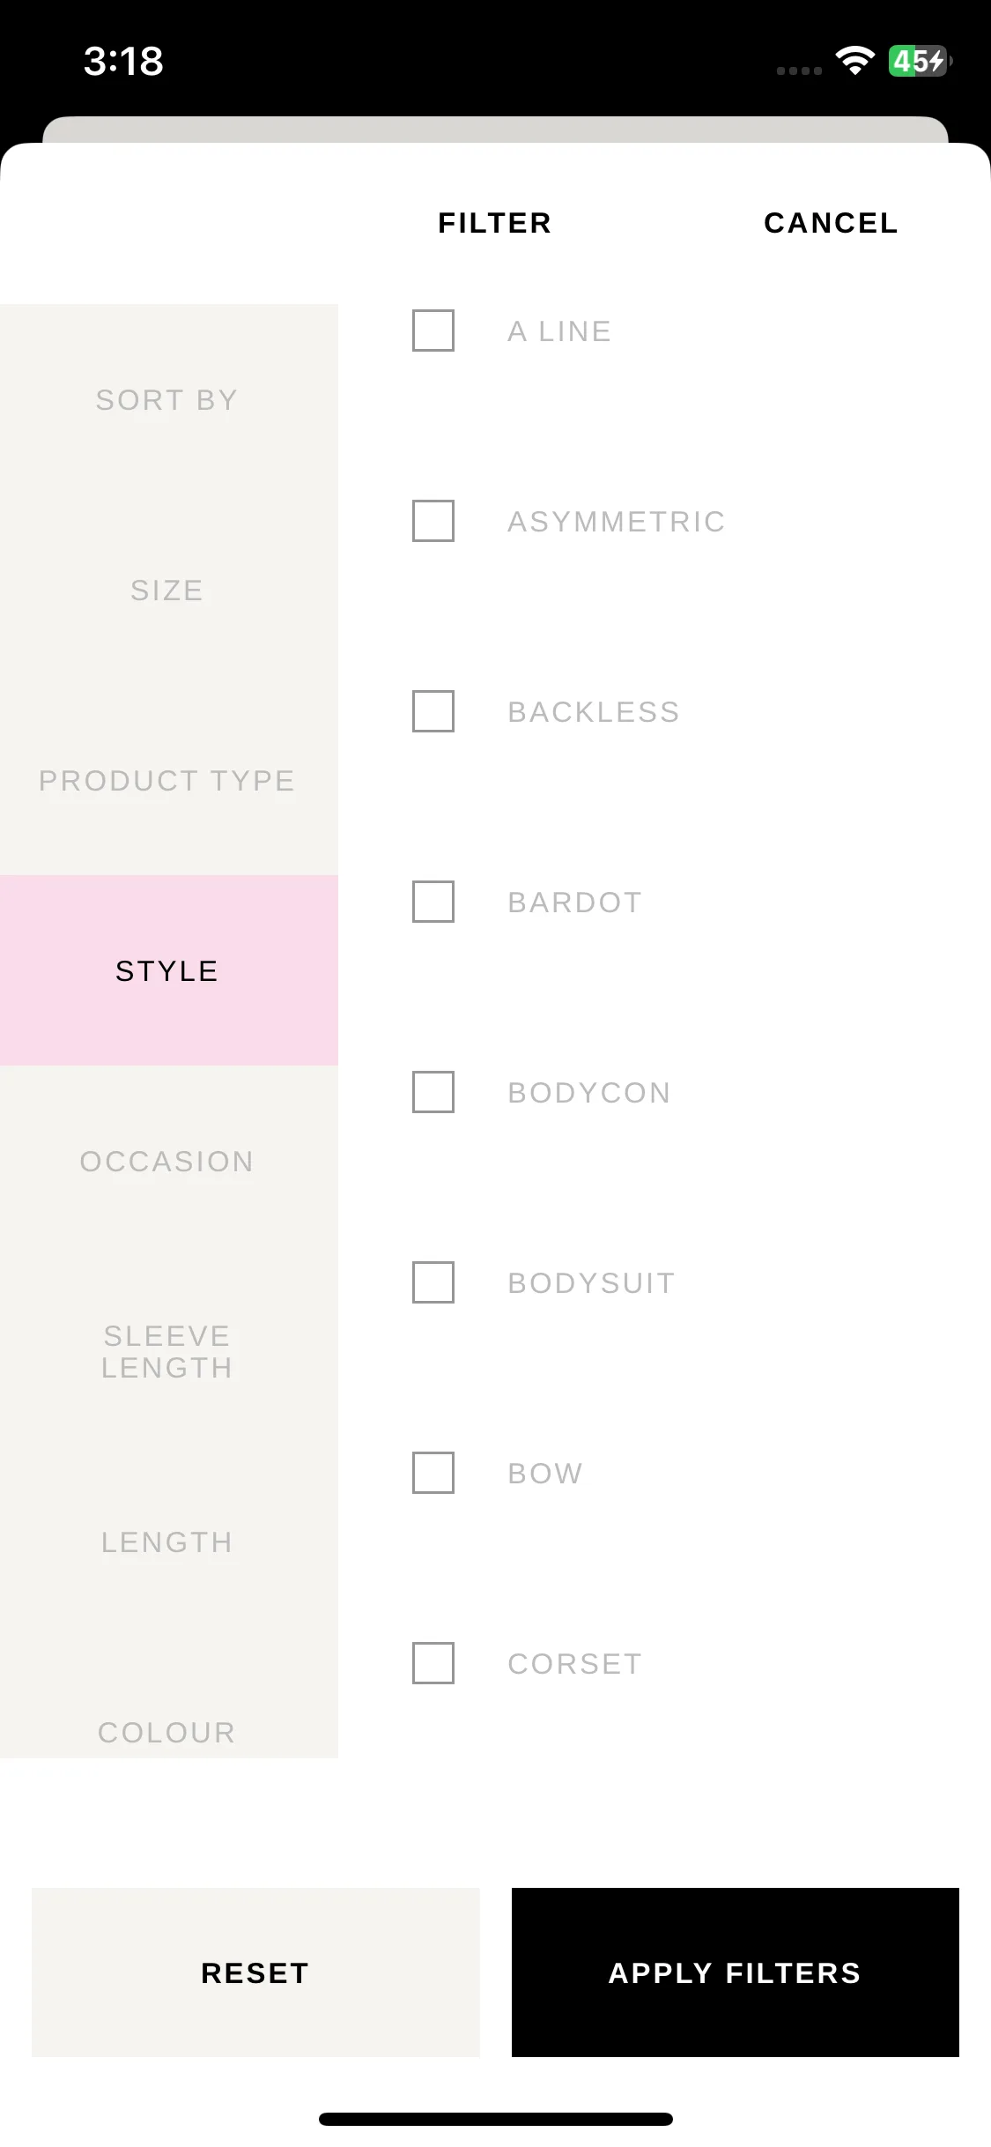
Task: Tick the BOW style checkbox
Action: [433, 1473]
